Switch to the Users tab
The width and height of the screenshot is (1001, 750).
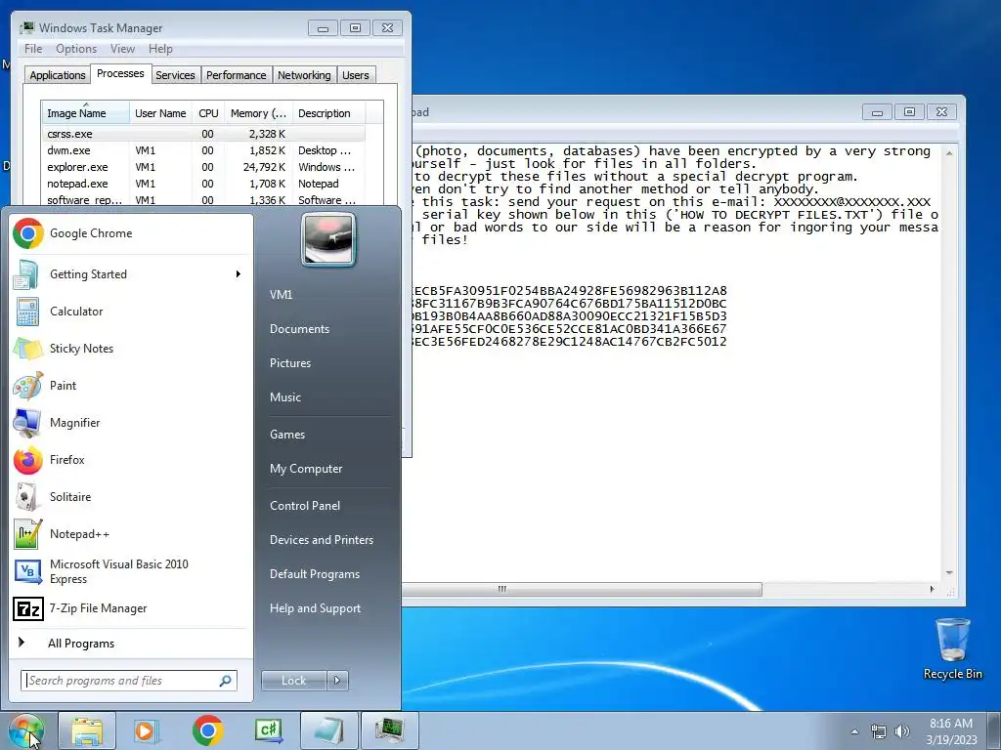click(x=356, y=75)
